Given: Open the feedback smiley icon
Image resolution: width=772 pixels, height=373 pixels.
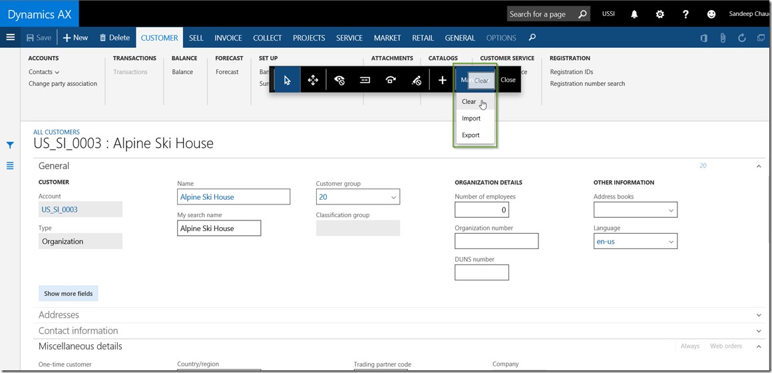Looking at the screenshot, I should (711, 14).
